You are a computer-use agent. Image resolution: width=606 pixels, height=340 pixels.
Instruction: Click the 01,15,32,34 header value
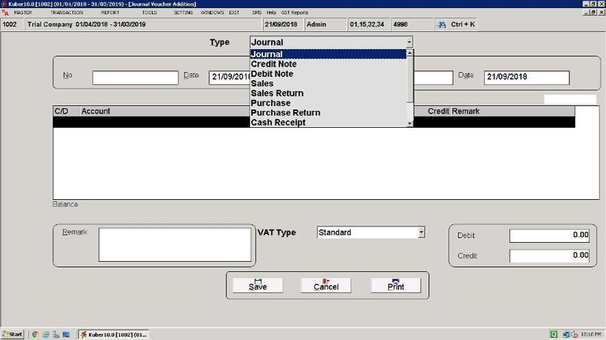click(x=367, y=24)
